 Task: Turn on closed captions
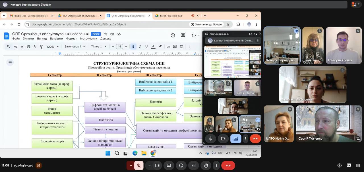(193, 165)
